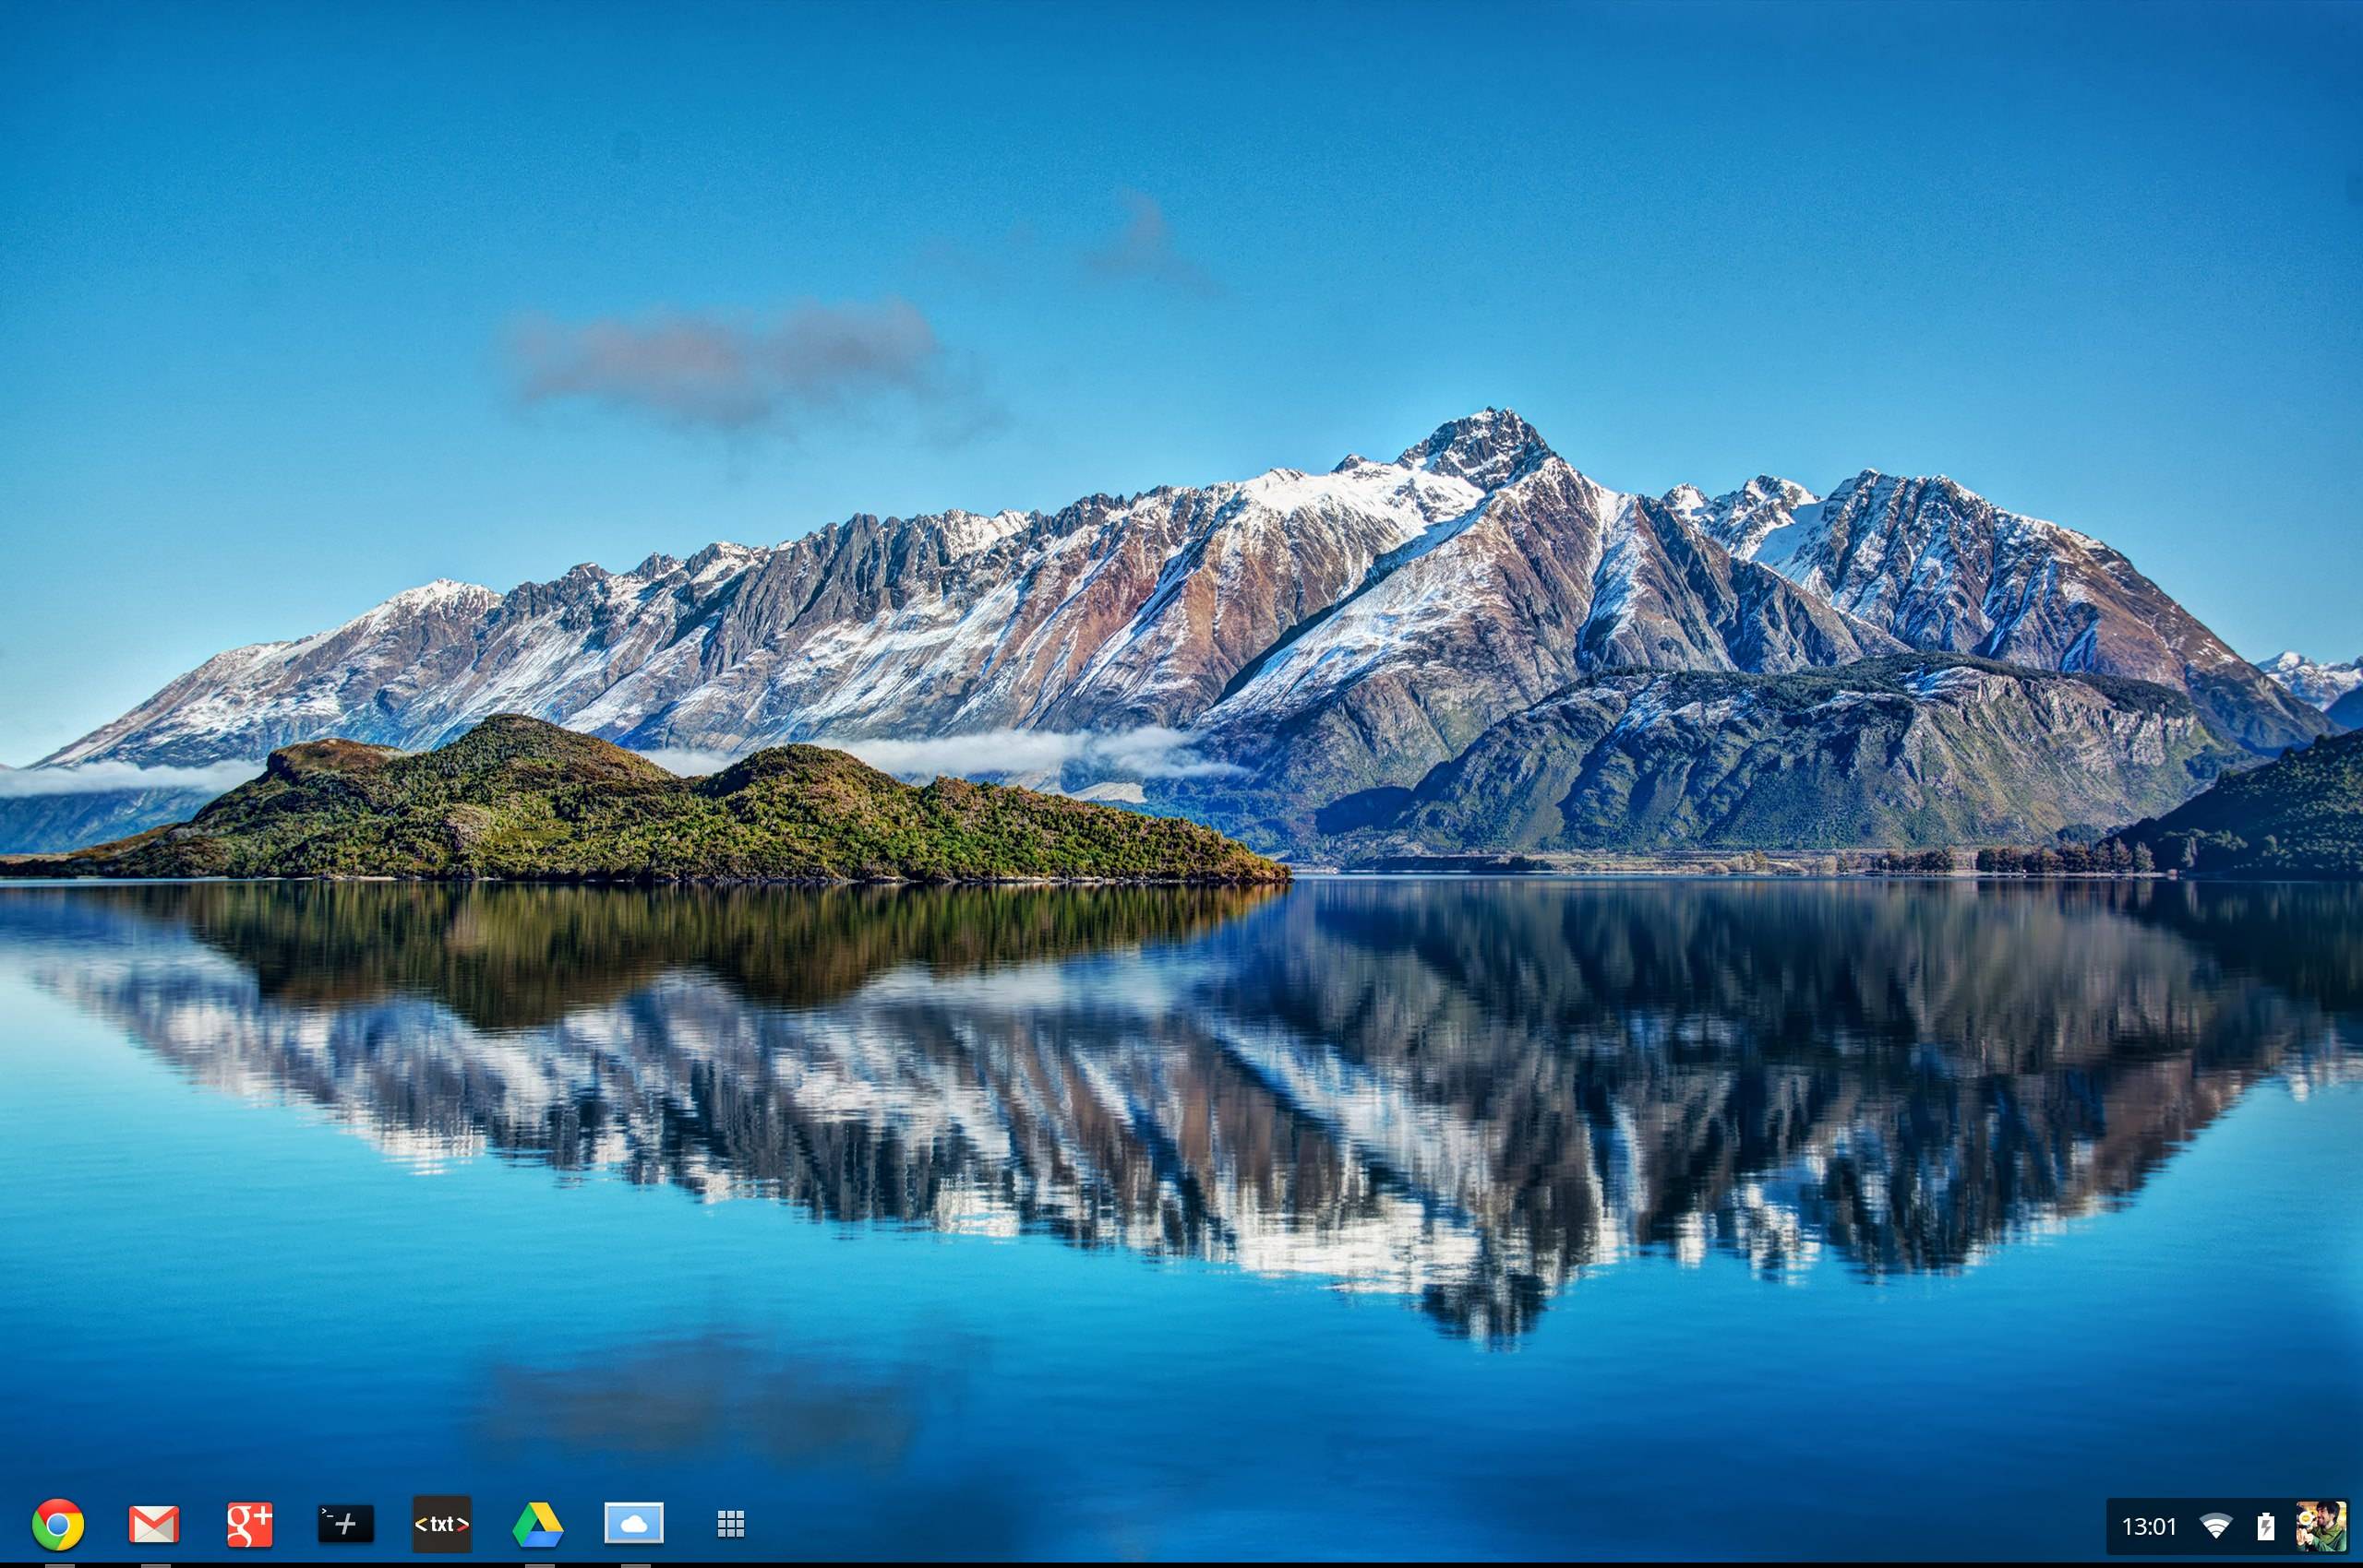Viewport: 2363px width, 1568px height.
Task: Open Google Drive from the shelf
Action: click(x=537, y=1526)
